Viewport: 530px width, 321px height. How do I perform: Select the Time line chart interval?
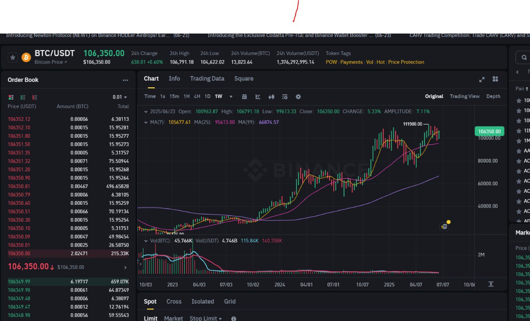150,96
